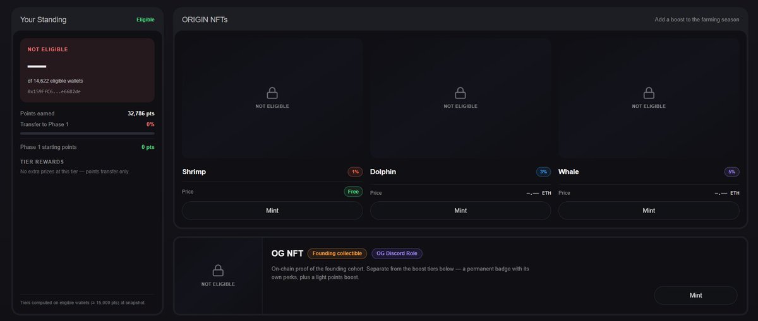Click the OG NFT locked preview thumbnail
The height and width of the screenshot is (321, 758).
pos(218,276)
